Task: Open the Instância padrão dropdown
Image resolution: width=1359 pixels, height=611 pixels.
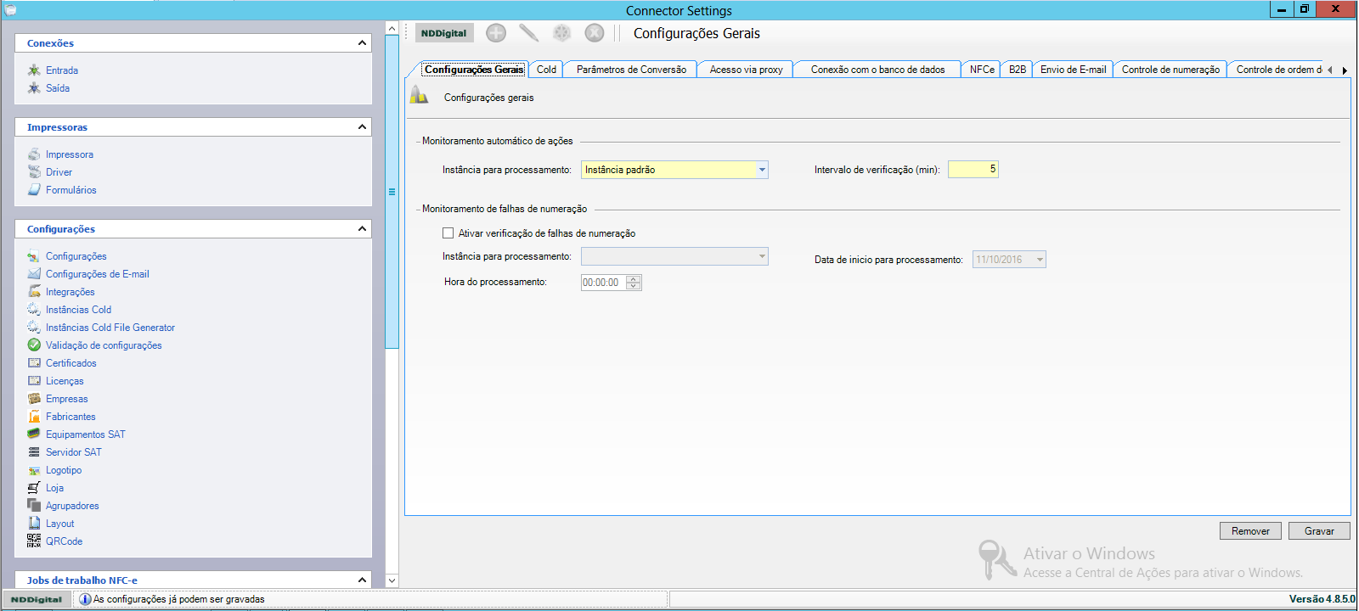Action: click(x=762, y=170)
